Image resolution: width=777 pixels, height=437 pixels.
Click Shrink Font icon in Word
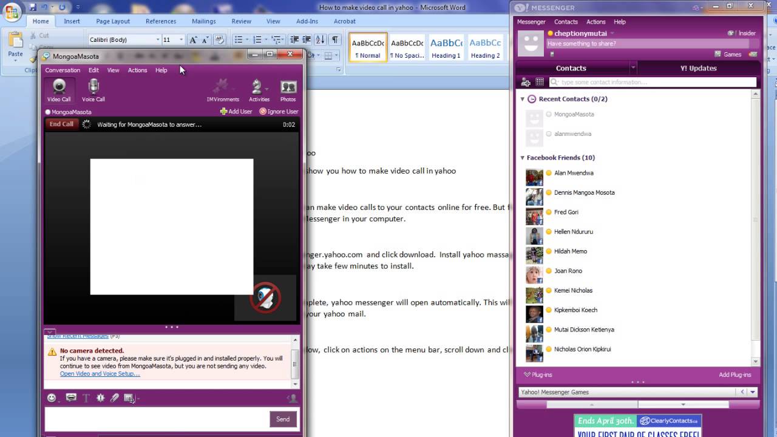click(x=206, y=39)
